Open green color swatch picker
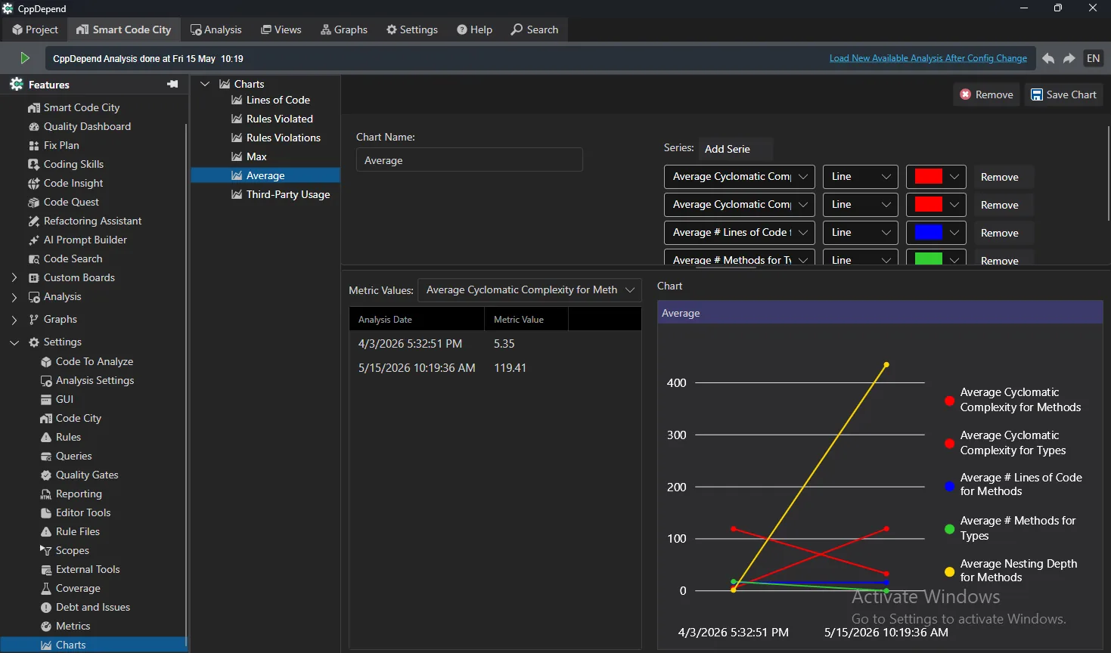The height and width of the screenshot is (653, 1111). click(x=936, y=258)
